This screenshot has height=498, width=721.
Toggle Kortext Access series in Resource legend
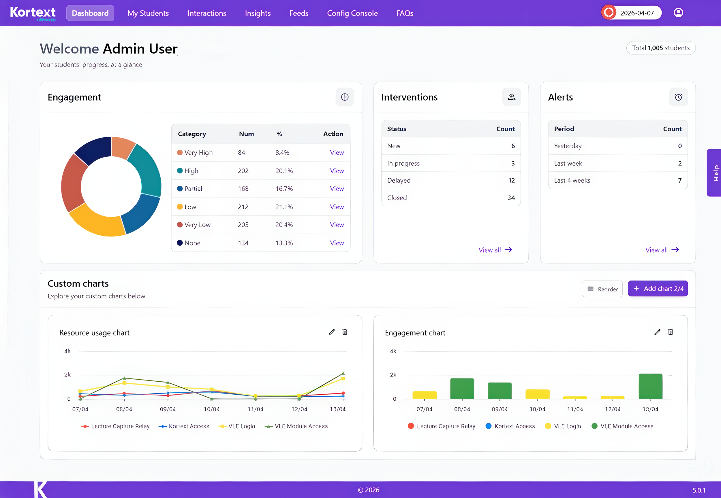click(184, 426)
